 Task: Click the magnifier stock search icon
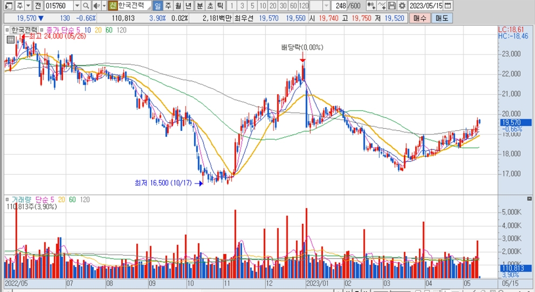pyautogui.click(x=85, y=5)
